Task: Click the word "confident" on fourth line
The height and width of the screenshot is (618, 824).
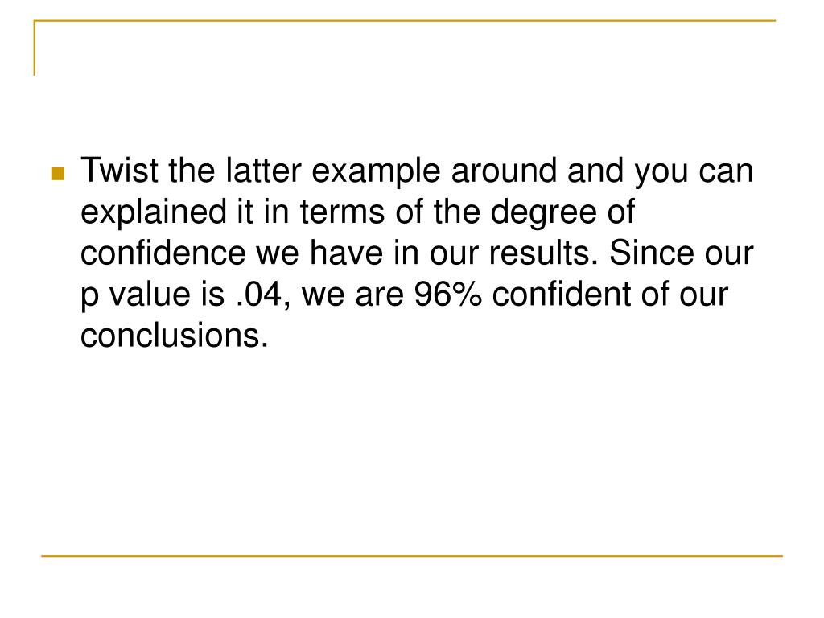Action: click(561, 294)
